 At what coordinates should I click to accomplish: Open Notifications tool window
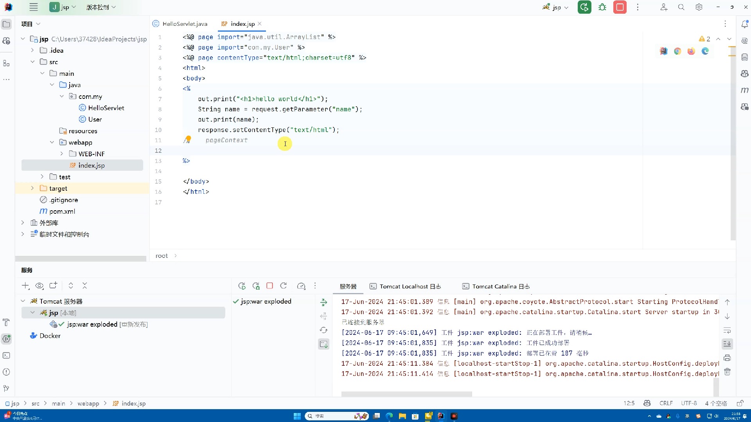click(745, 24)
